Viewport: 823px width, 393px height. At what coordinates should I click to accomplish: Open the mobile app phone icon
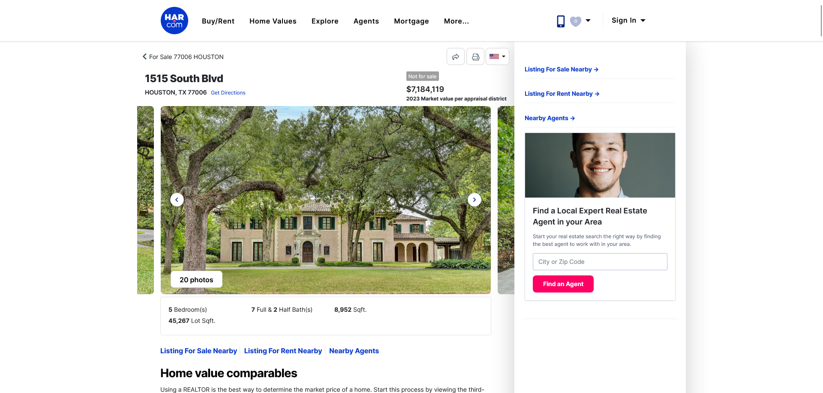(561, 21)
